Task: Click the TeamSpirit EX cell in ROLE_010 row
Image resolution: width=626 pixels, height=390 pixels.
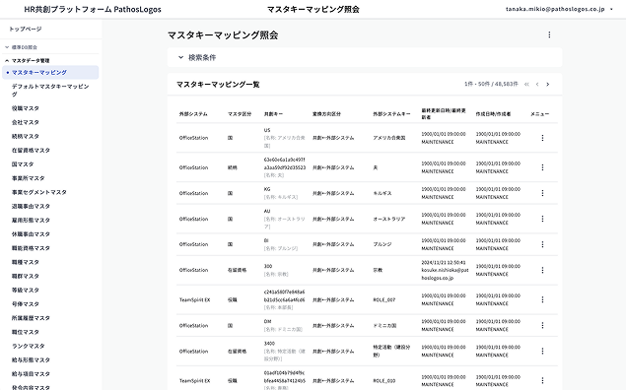Action: [194, 381]
